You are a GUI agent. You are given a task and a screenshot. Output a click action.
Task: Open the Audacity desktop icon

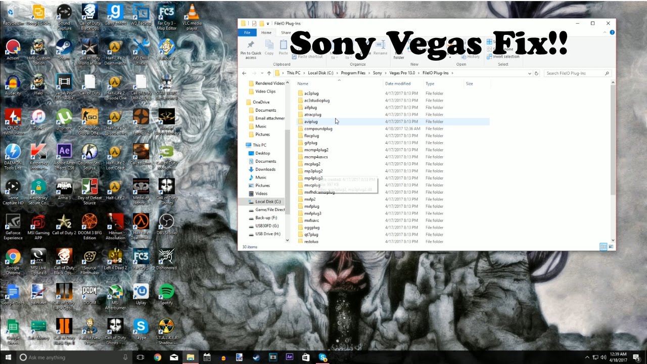pyautogui.click(x=13, y=86)
